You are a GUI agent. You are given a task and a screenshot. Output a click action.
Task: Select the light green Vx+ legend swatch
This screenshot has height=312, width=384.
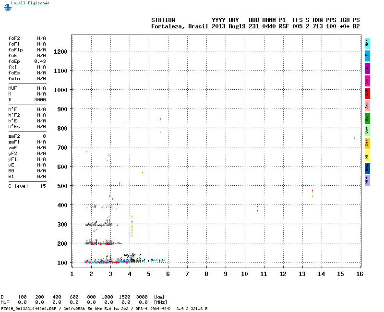click(367, 131)
